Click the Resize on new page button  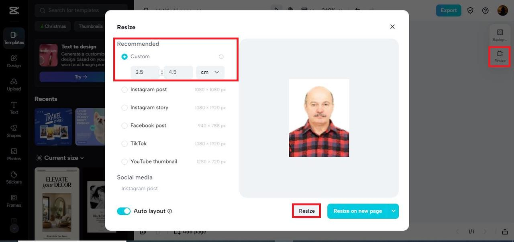tap(358, 211)
